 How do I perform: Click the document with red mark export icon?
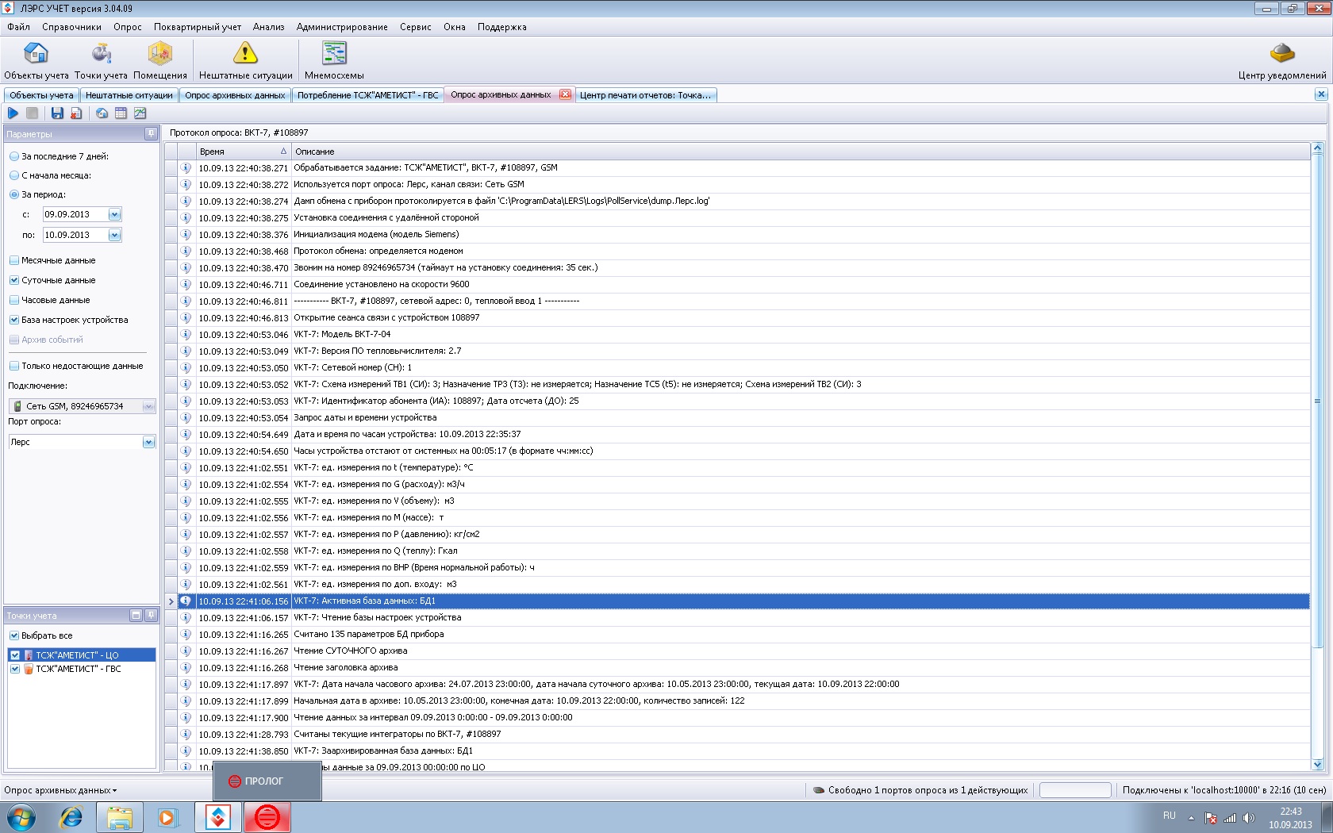pyautogui.click(x=76, y=113)
